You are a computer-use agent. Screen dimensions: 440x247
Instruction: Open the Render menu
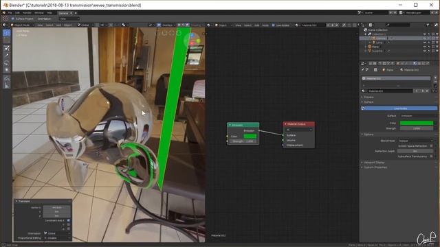[27, 13]
